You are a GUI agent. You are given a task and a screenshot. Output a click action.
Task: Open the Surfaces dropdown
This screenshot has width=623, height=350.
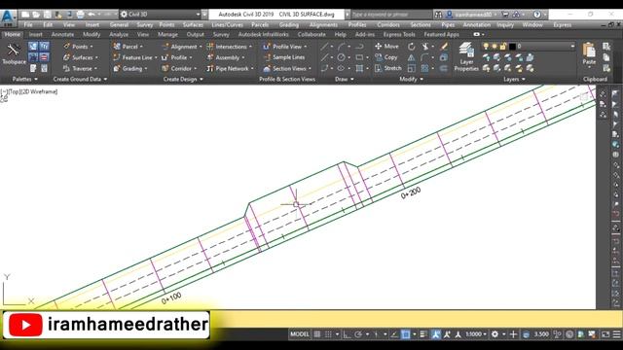pos(81,57)
